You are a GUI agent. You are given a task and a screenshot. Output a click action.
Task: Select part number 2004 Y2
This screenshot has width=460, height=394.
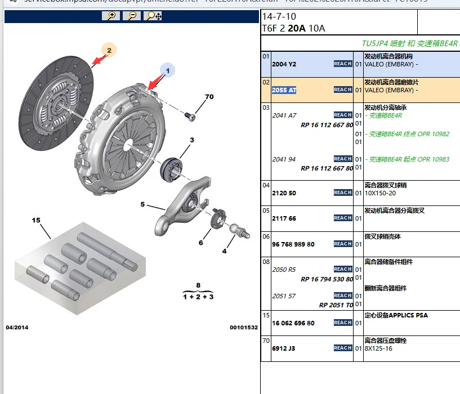point(284,64)
